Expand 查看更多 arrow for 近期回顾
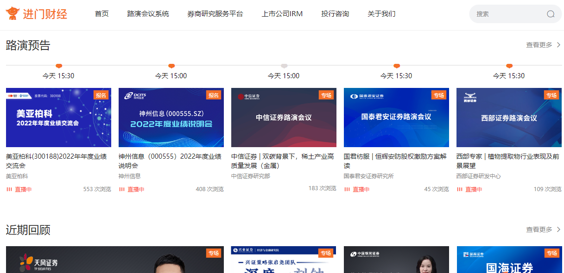This screenshot has height=273, width=564. [558, 230]
